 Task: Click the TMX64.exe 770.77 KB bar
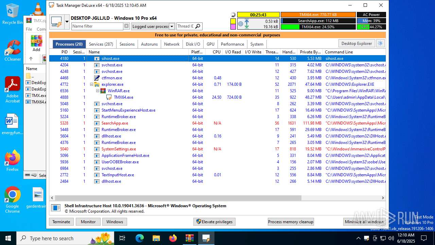318,15
